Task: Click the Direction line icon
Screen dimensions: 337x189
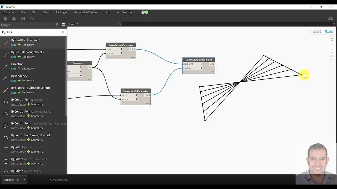Action: click(x=6, y=66)
